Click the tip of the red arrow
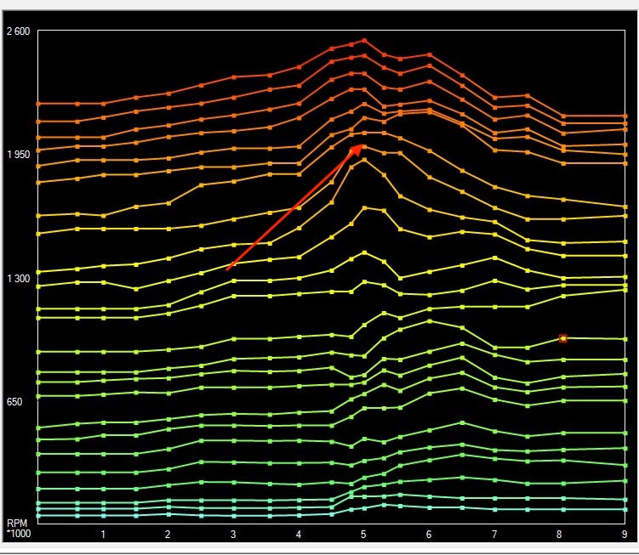Viewport: 639px width, 555px height. point(363,145)
